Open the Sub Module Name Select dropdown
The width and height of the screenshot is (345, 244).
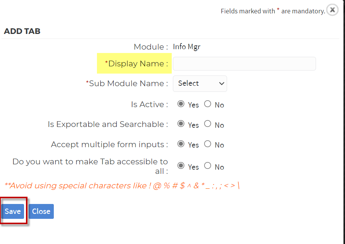point(200,83)
